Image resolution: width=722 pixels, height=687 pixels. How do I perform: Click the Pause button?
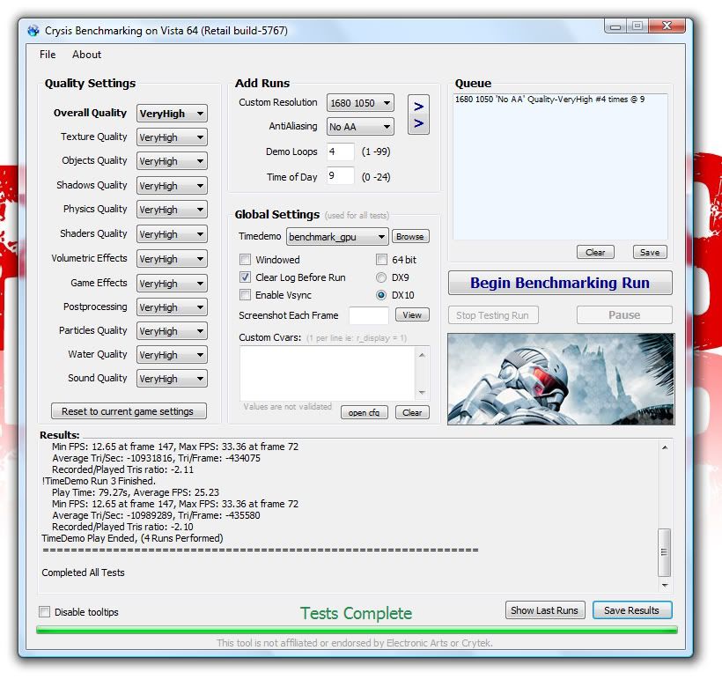624,315
